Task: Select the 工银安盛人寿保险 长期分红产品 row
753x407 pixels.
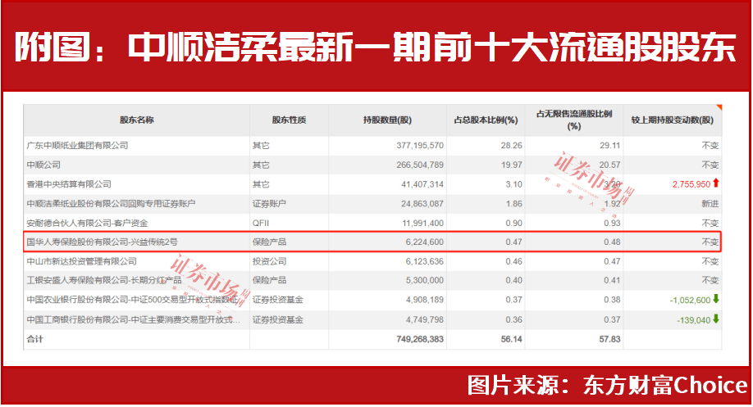Action: coord(372,280)
